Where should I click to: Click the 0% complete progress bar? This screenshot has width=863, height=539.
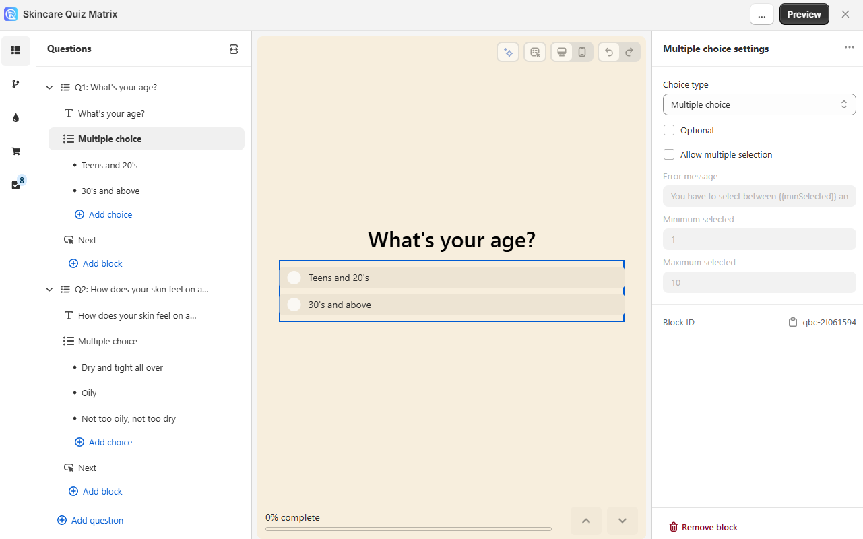tap(408, 529)
